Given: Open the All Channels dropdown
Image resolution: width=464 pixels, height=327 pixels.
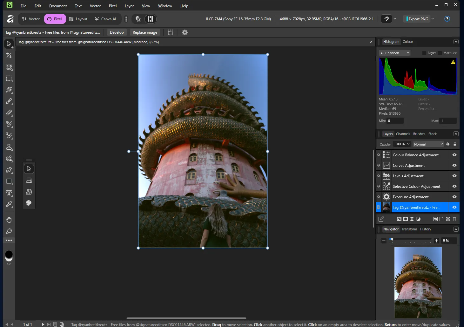Looking at the screenshot, I should click(394, 52).
